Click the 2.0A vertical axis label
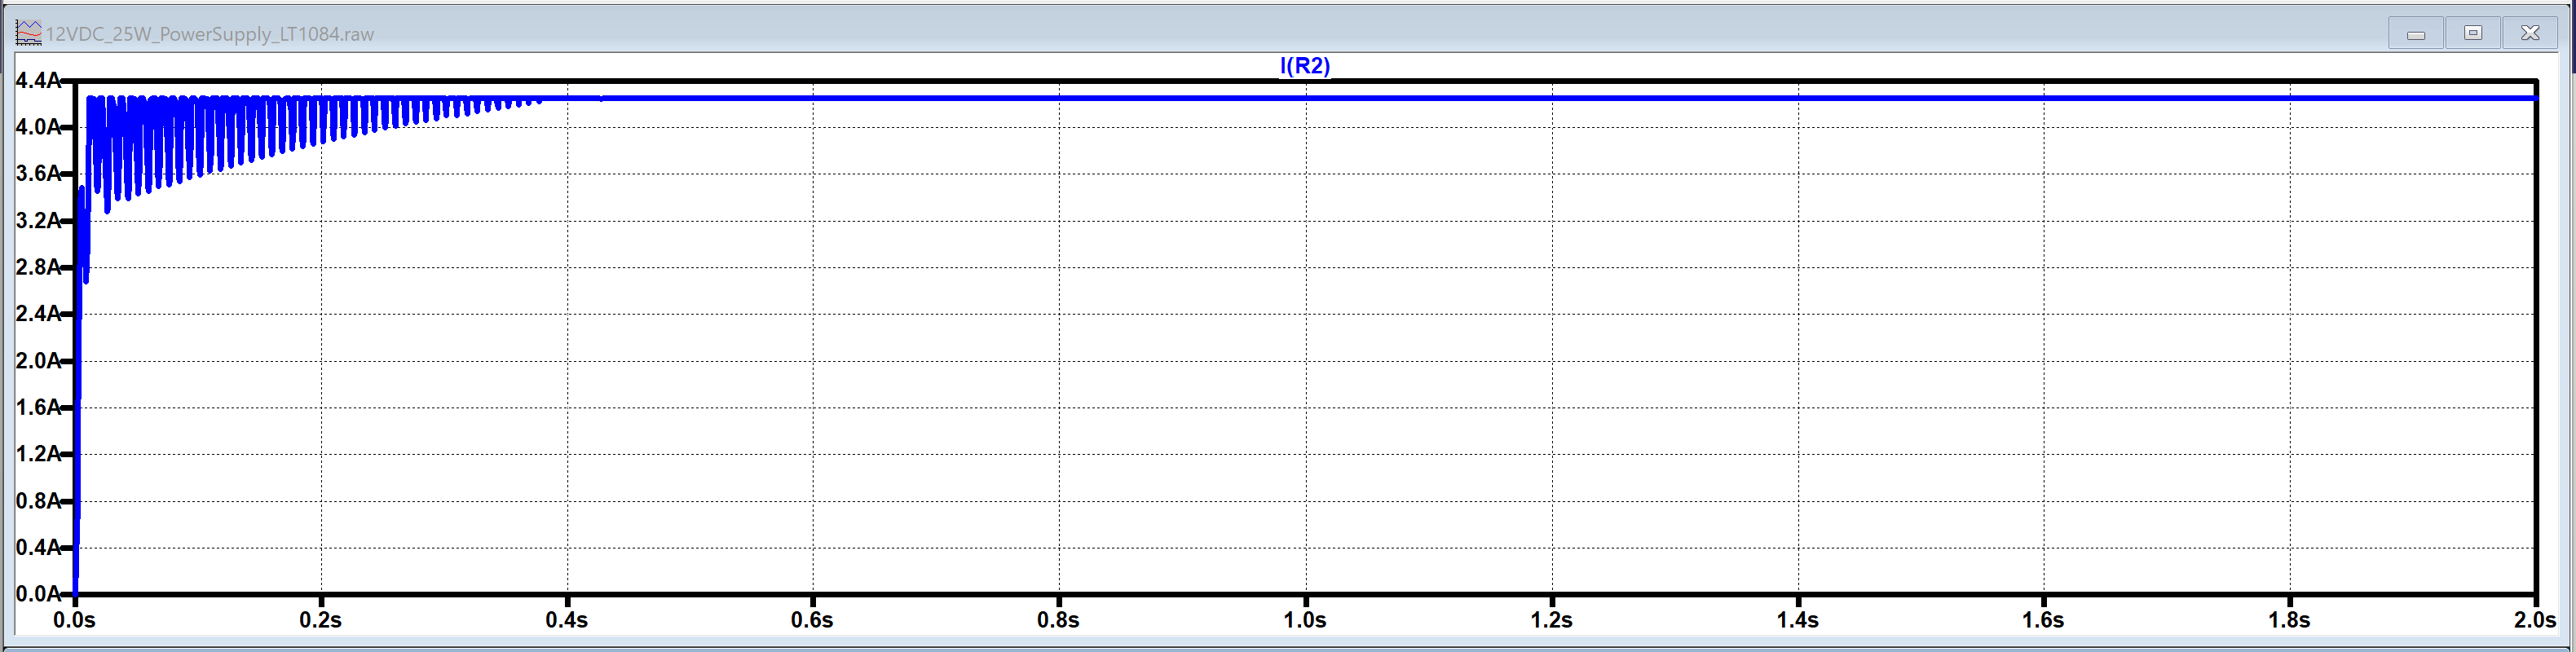The width and height of the screenshot is (2576, 652). click(x=37, y=361)
